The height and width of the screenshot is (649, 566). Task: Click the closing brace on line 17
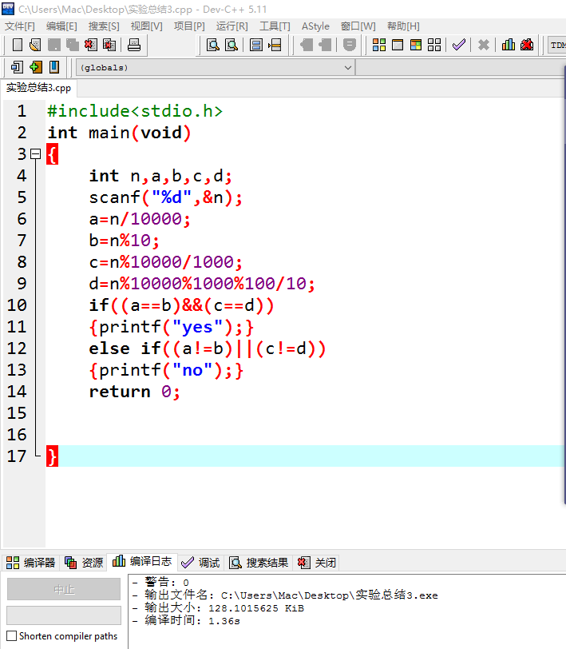[x=52, y=456]
